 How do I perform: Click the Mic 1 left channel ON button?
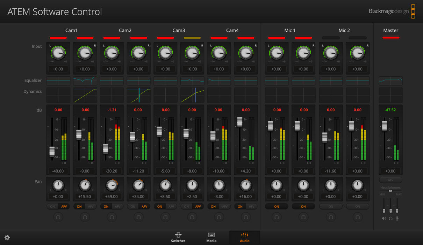click(276, 206)
